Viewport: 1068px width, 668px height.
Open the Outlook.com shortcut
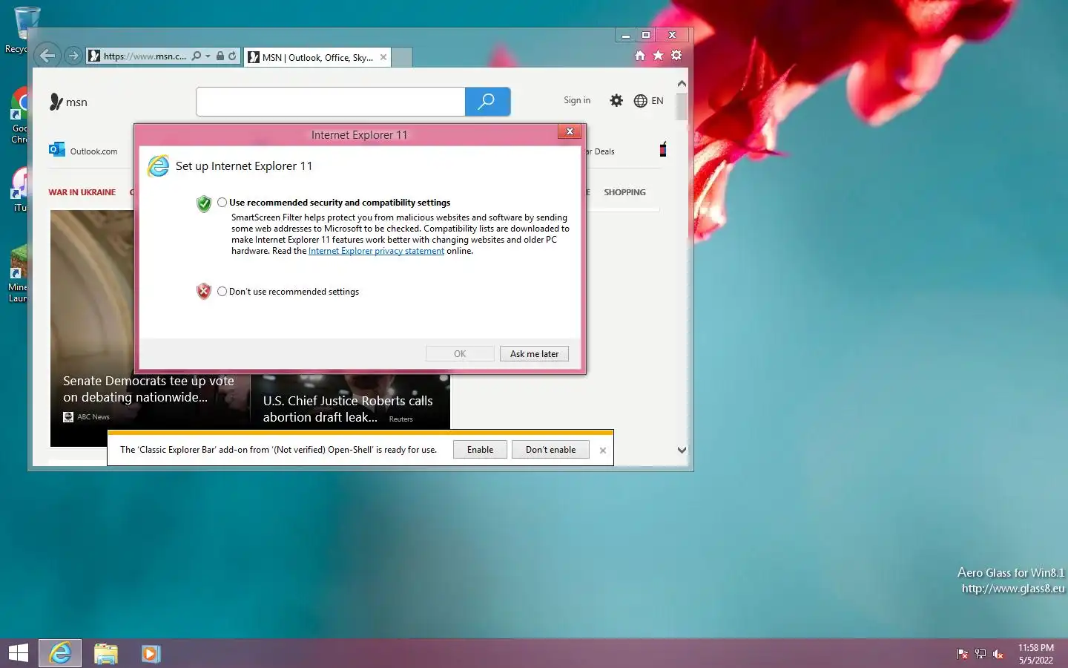point(83,151)
